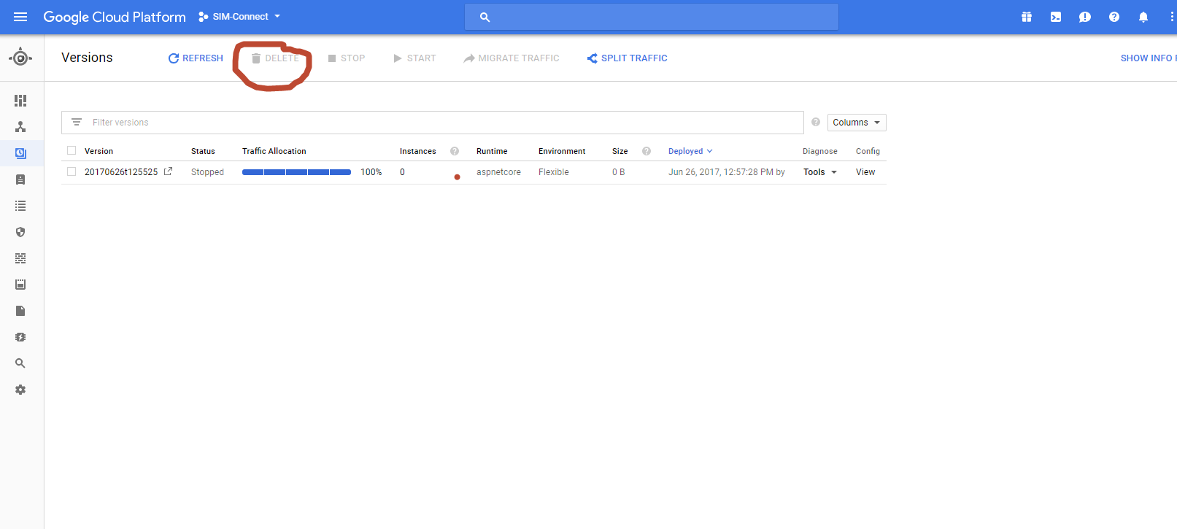This screenshot has height=529, width=1177.
Task: Click the Migrate Traffic button
Action: 512,58
